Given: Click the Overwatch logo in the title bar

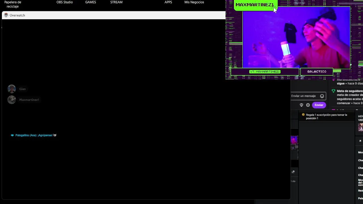Looking at the screenshot, I should [x=6, y=15].
